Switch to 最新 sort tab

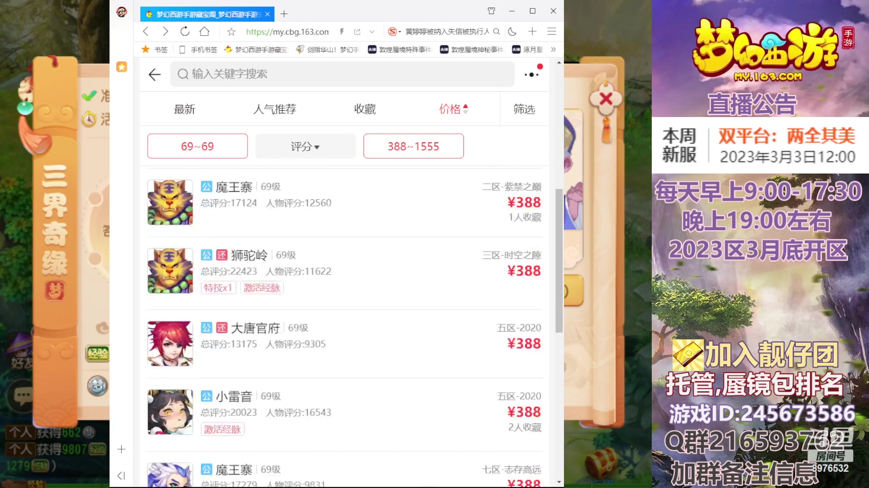pyautogui.click(x=184, y=109)
